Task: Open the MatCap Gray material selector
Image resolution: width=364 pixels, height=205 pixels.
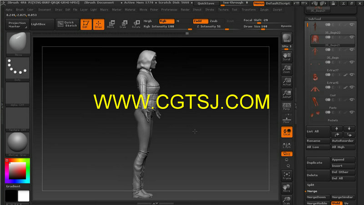Action: [18, 144]
